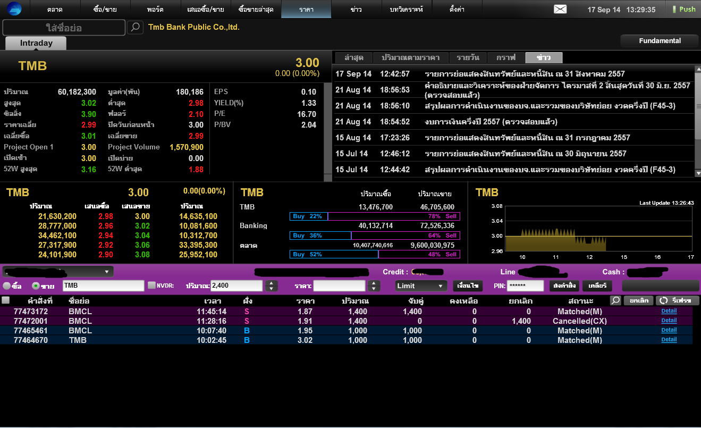The height and width of the screenshot is (428, 701).
Task: Click the order symbol field containing TMB
Action: [x=104, y=286]
